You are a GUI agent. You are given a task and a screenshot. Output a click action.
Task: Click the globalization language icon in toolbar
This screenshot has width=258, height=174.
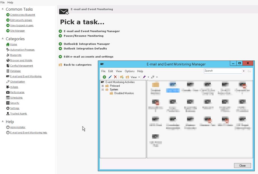153,77
